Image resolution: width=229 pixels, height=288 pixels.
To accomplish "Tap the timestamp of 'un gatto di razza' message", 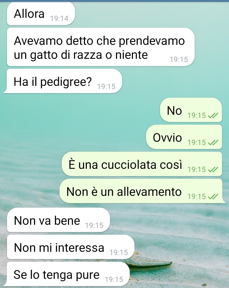I will pos(179,59).
